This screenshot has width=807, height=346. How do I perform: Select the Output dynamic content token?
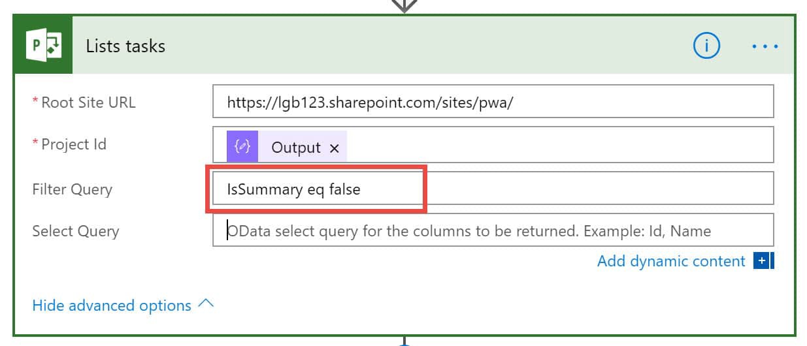pyautogui.click(x=287, y=147)
